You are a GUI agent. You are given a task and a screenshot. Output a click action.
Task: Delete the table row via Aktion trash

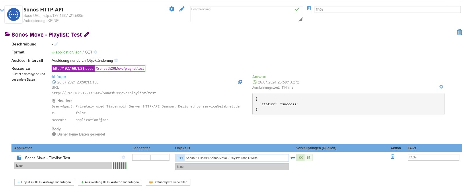tap(393, 156)
